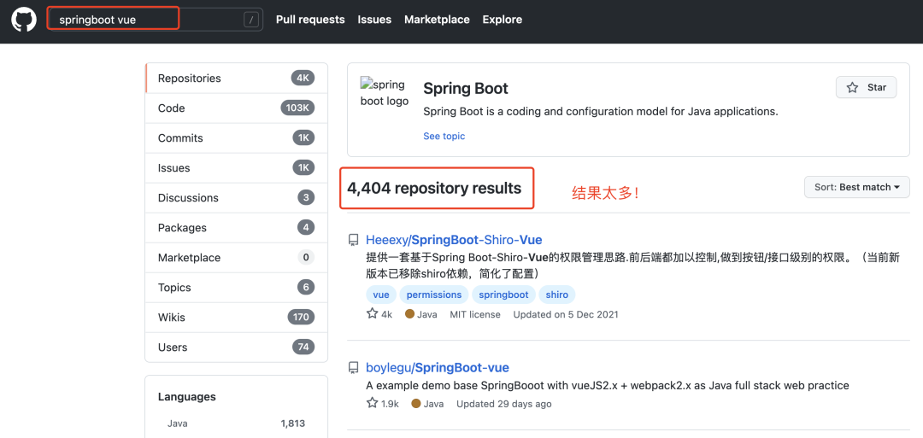Viewport: 923px width, 438px height.
Task: Open Pull requests in top navigation
Action: coord(310,20)
